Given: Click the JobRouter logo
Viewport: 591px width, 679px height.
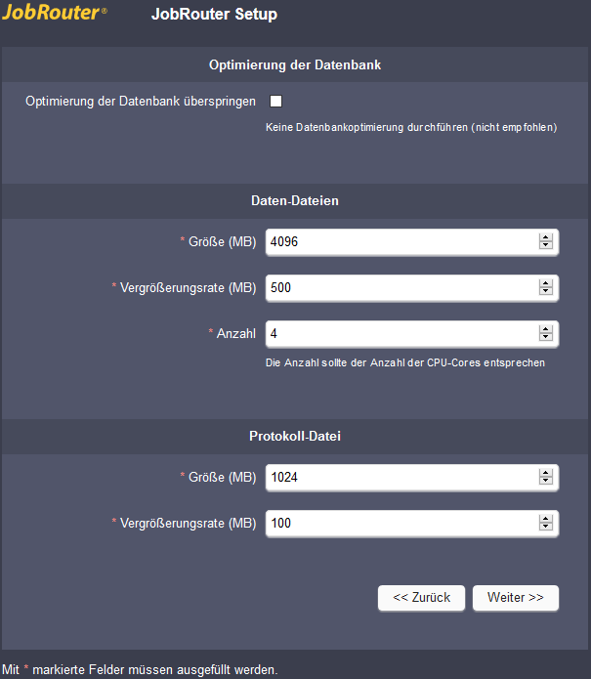Looking at the screenshot, I should (x=55, y=12).
